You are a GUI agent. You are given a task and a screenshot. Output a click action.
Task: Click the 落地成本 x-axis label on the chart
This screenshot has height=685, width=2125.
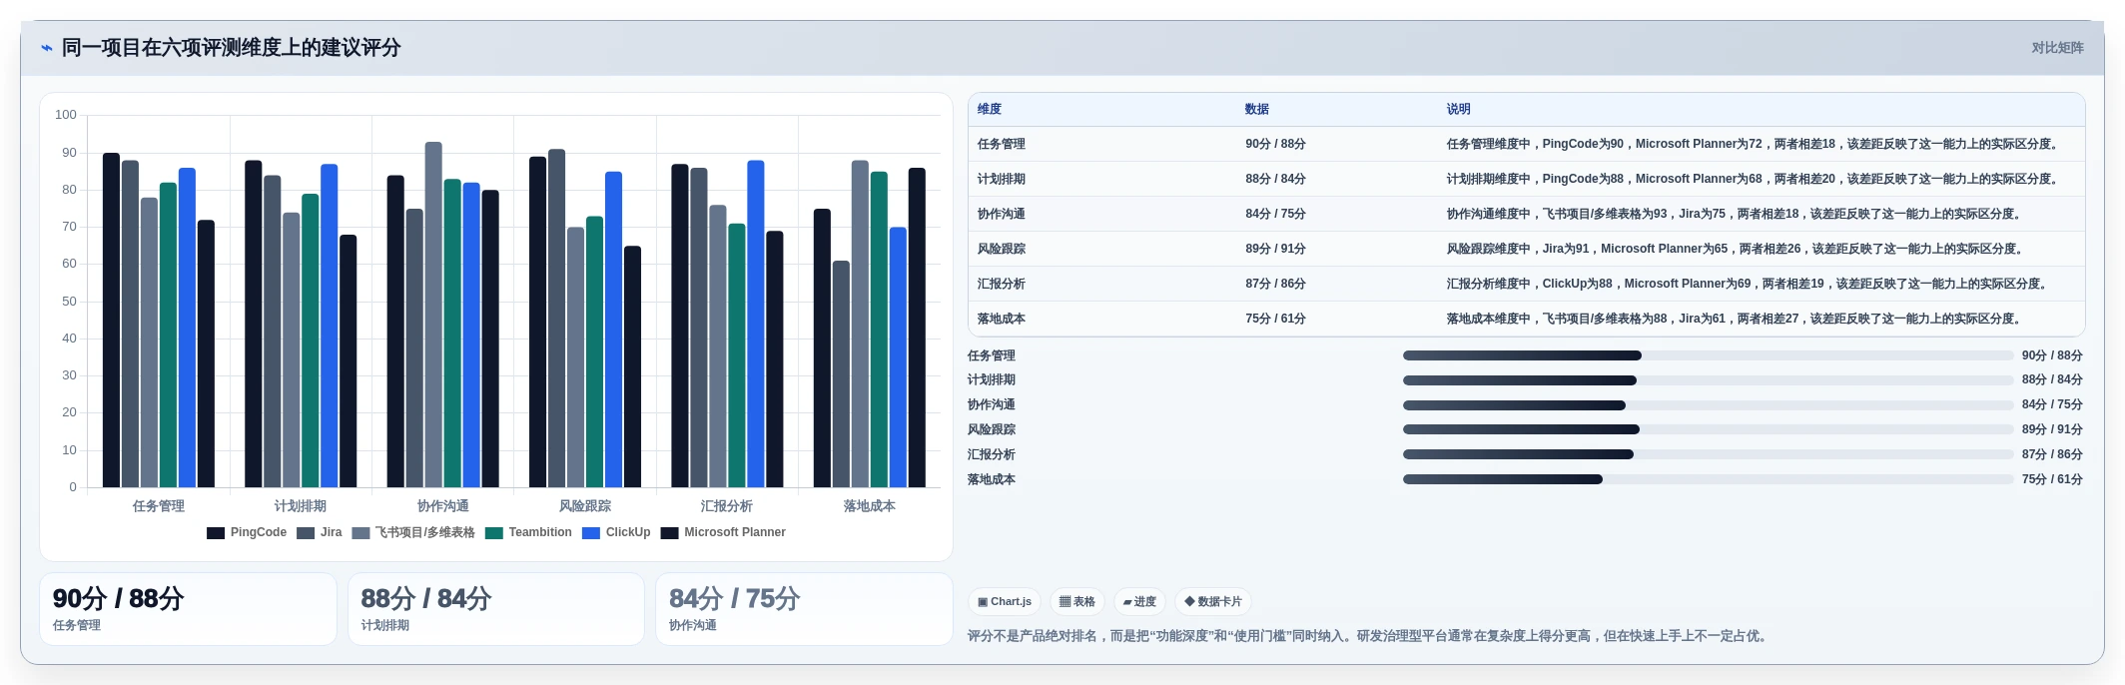[x=870, y=506]
